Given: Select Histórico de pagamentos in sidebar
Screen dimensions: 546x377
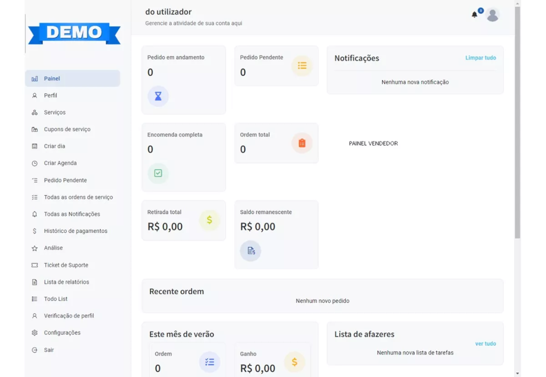Looking at the screenshot, I should pyautogui.click(x=75, y=231).
